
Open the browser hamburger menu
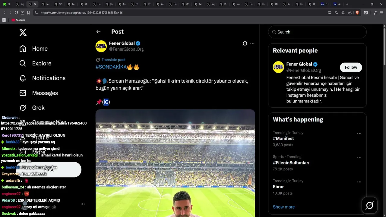click(x=381, y=13)
